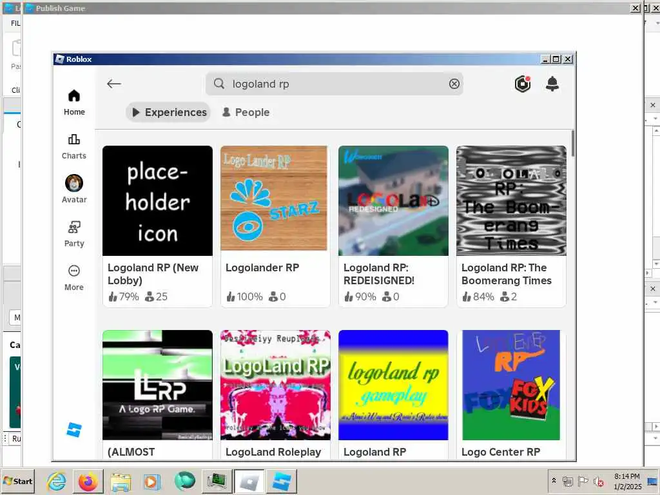This screenshot has height=495, width=660.
Task: Click the network tray icon
Action: click(568, 481)
